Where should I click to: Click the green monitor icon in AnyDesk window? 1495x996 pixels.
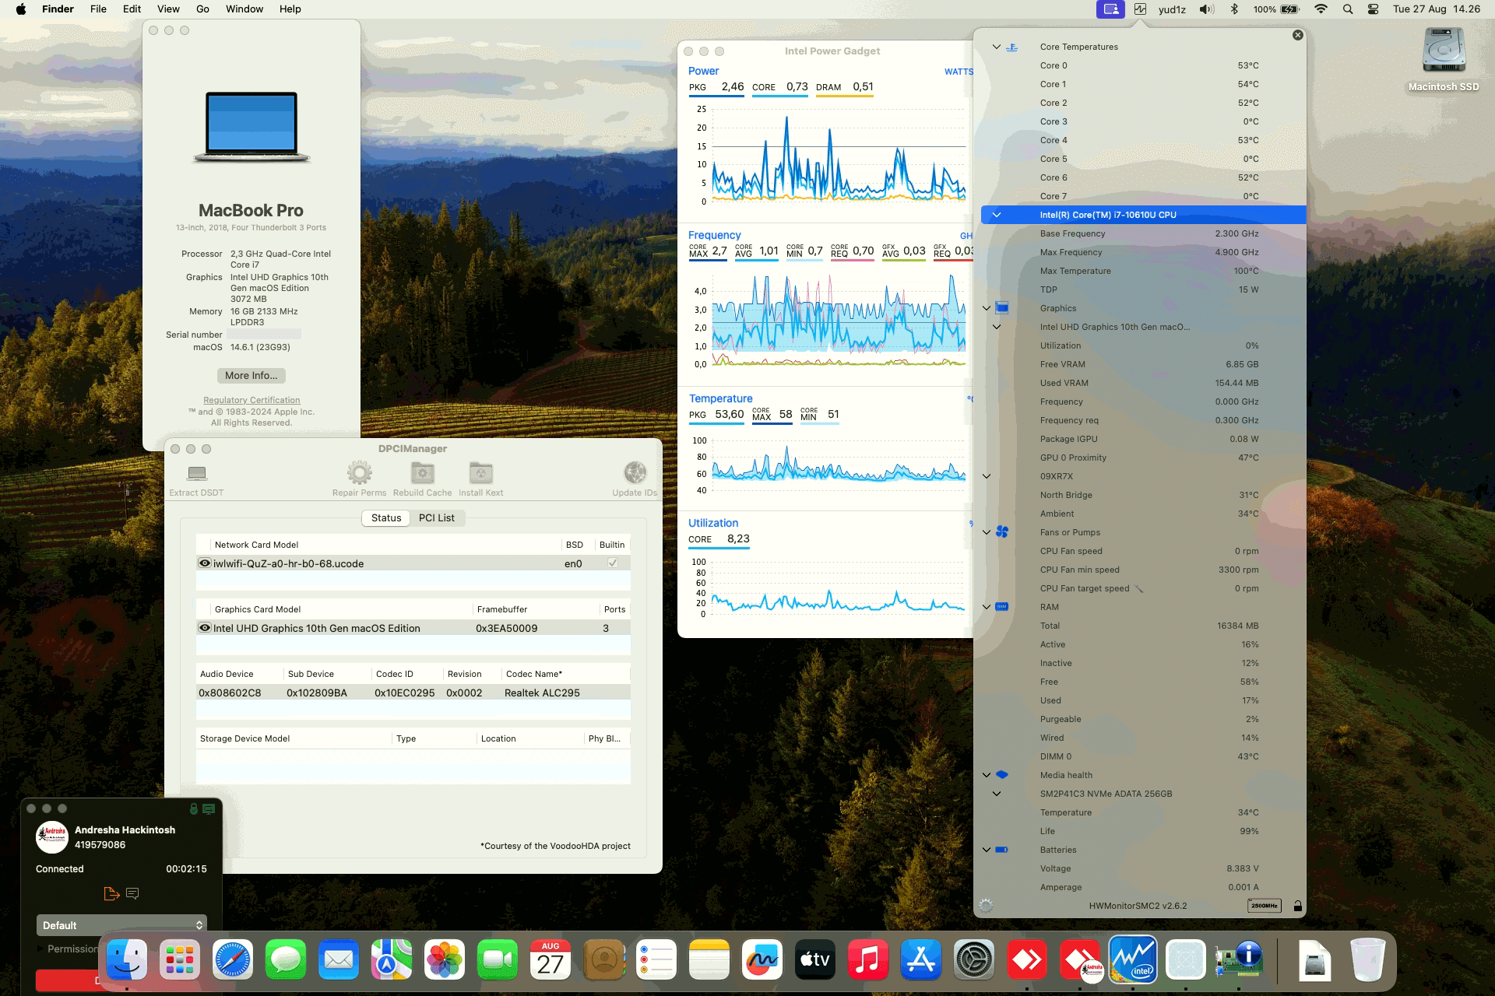(x=209, y=809)
